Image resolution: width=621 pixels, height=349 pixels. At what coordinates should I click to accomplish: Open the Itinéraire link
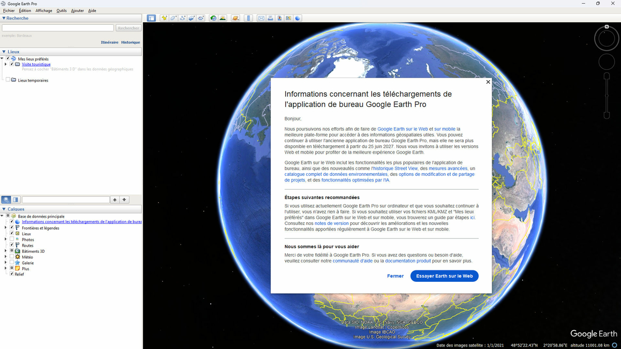click(110, 42)
